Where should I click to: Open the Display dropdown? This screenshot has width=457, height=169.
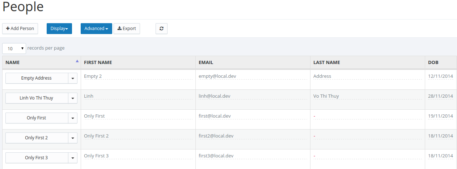(59, 29)
